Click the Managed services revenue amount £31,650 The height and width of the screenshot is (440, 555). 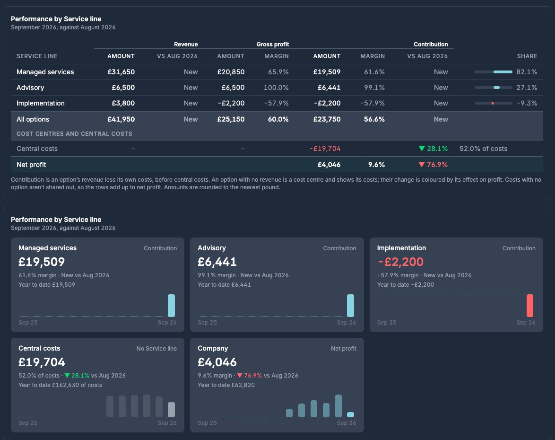[121, 72]
